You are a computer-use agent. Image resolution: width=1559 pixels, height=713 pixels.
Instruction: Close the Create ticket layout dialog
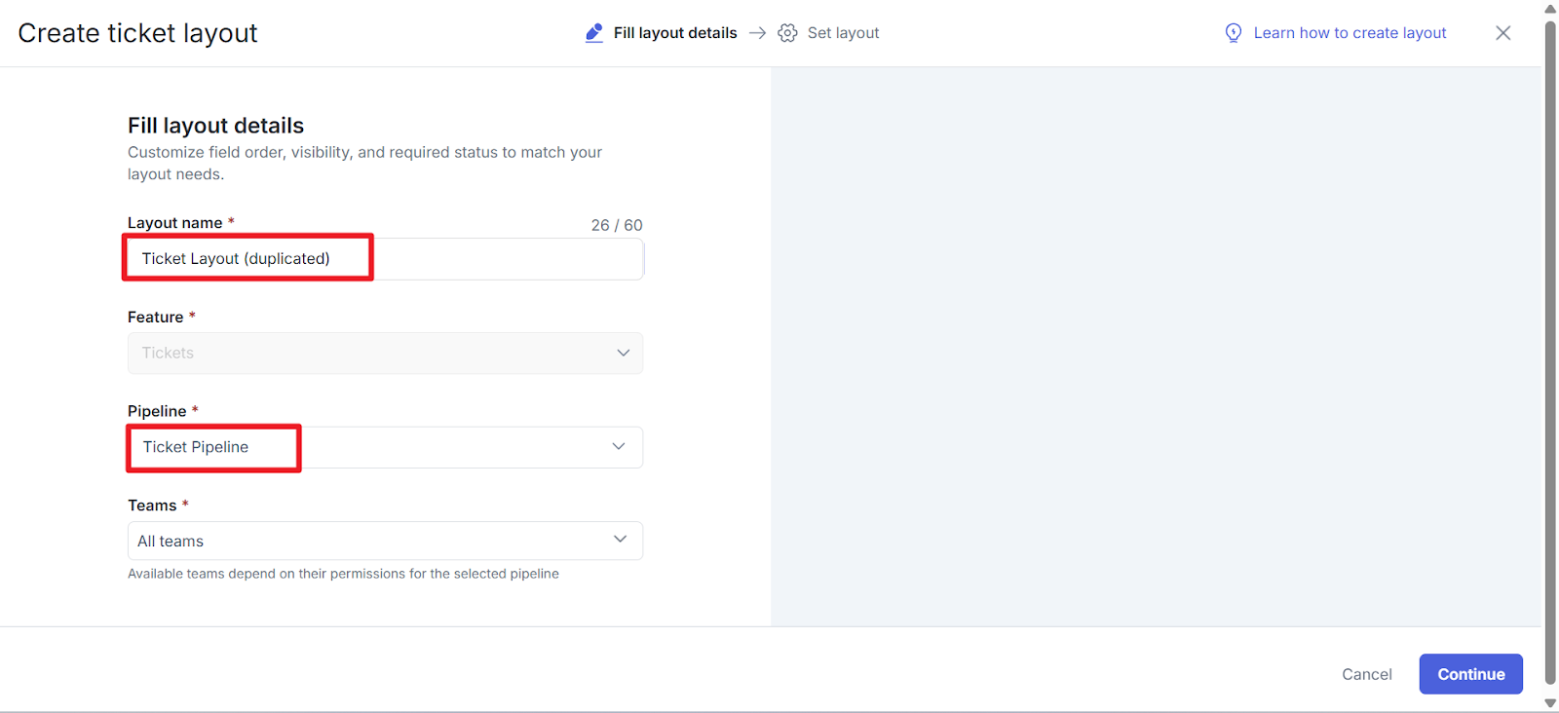[x=1502, y=33]
